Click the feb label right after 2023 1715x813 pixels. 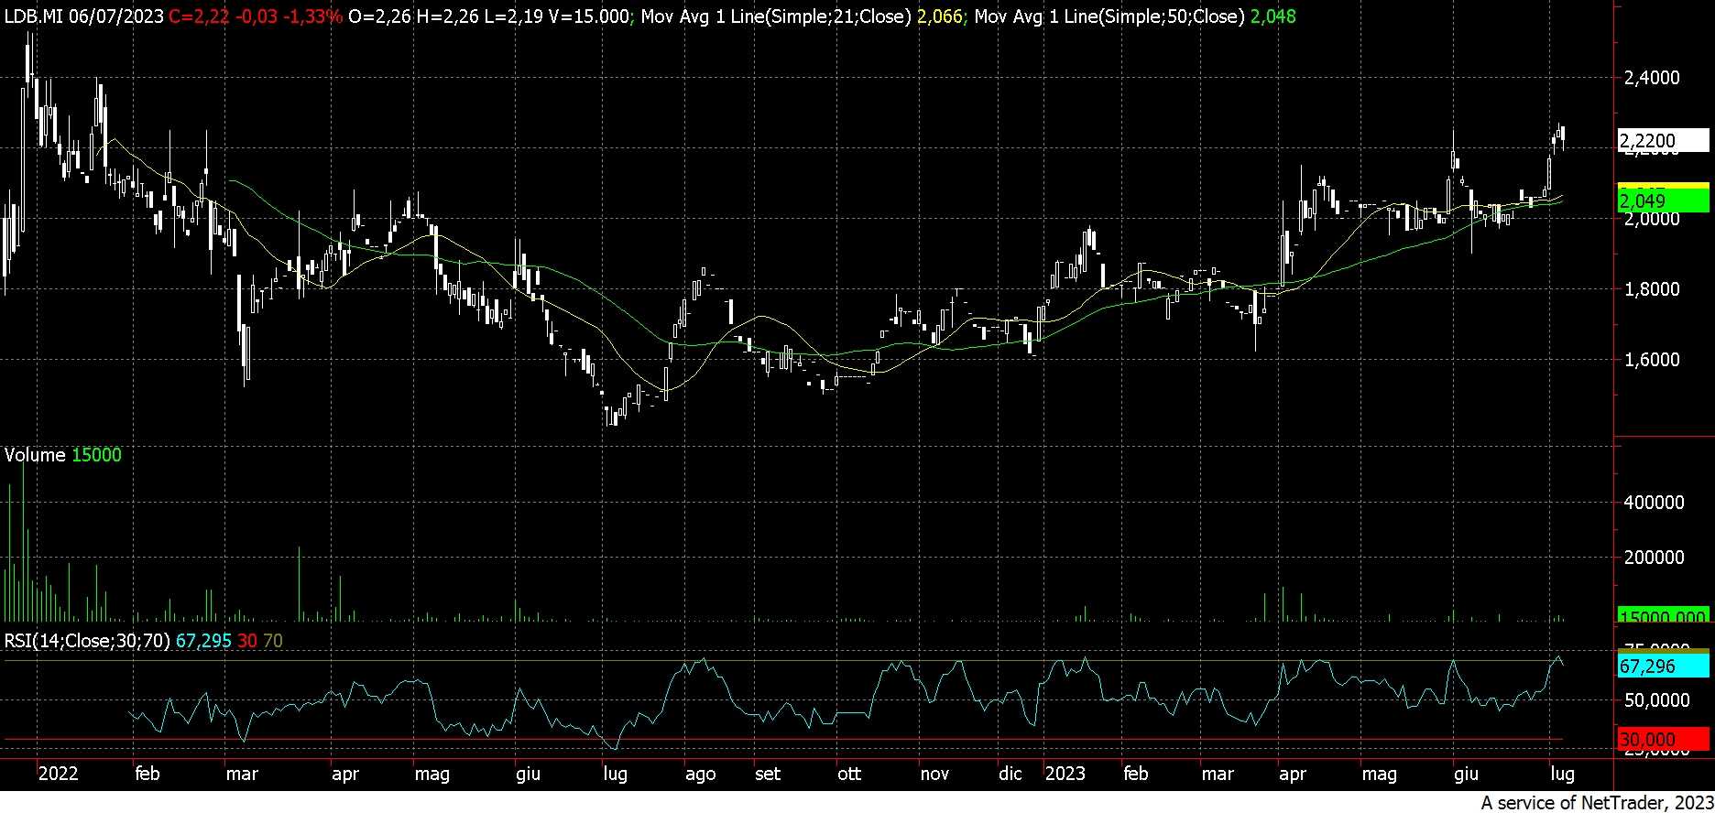coord(1136,774)
